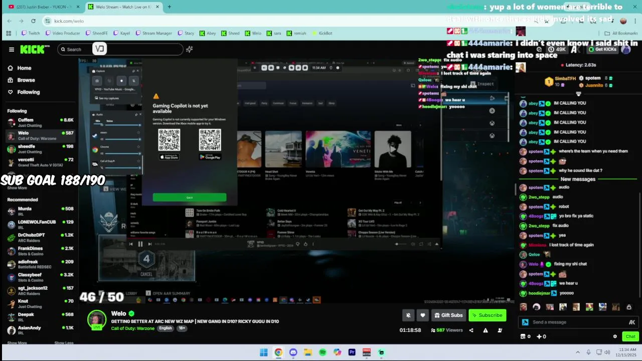The width and height of the screenshot is (642, 361).
Task: Collapse Recommended list with Show Less
Action: click(64, 343)
